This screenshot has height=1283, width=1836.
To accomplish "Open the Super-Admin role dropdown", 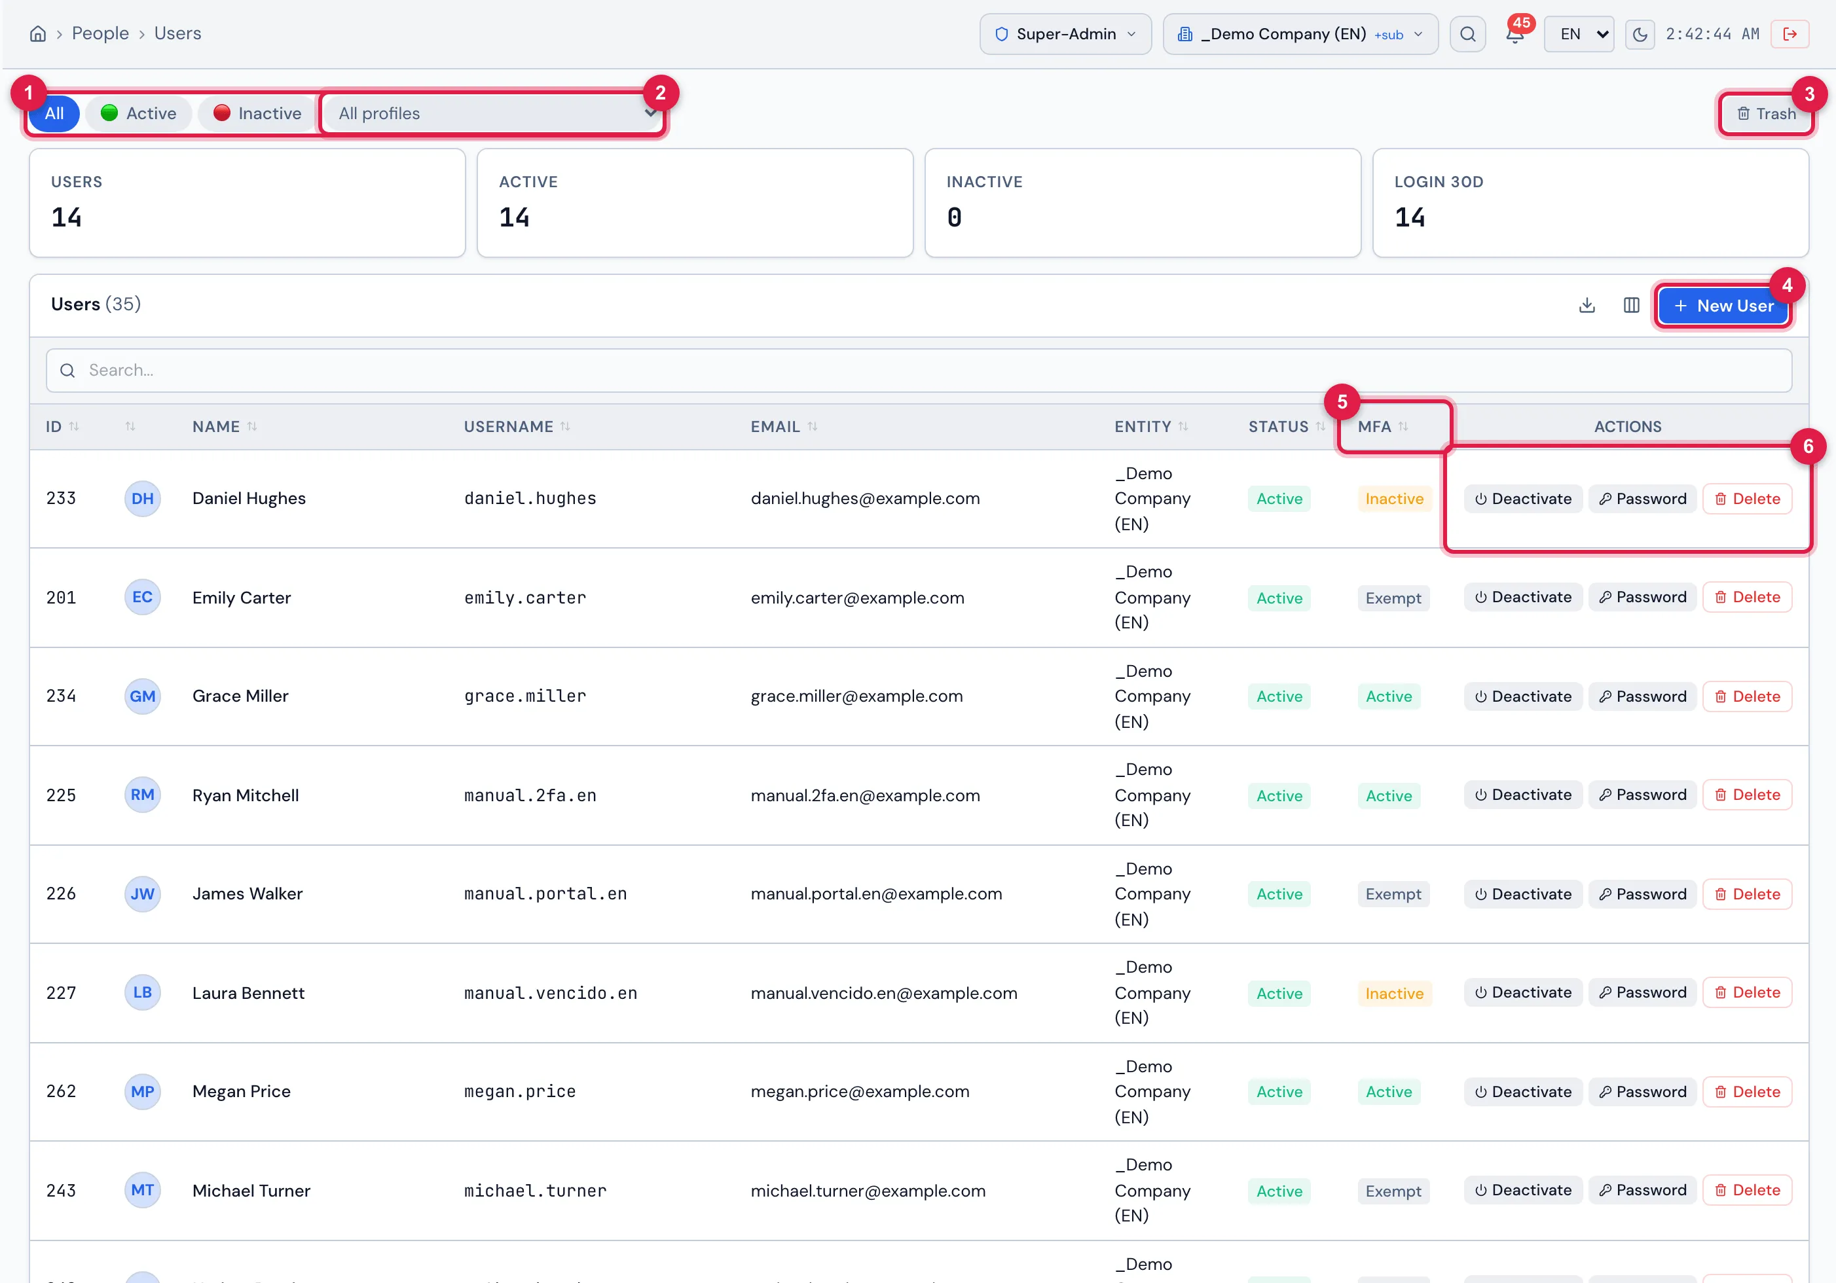I will point(1065,33).
